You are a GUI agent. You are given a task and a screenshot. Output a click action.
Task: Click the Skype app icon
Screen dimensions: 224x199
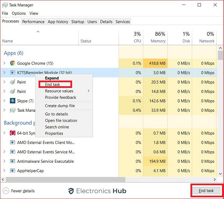[x=12, y=101]
